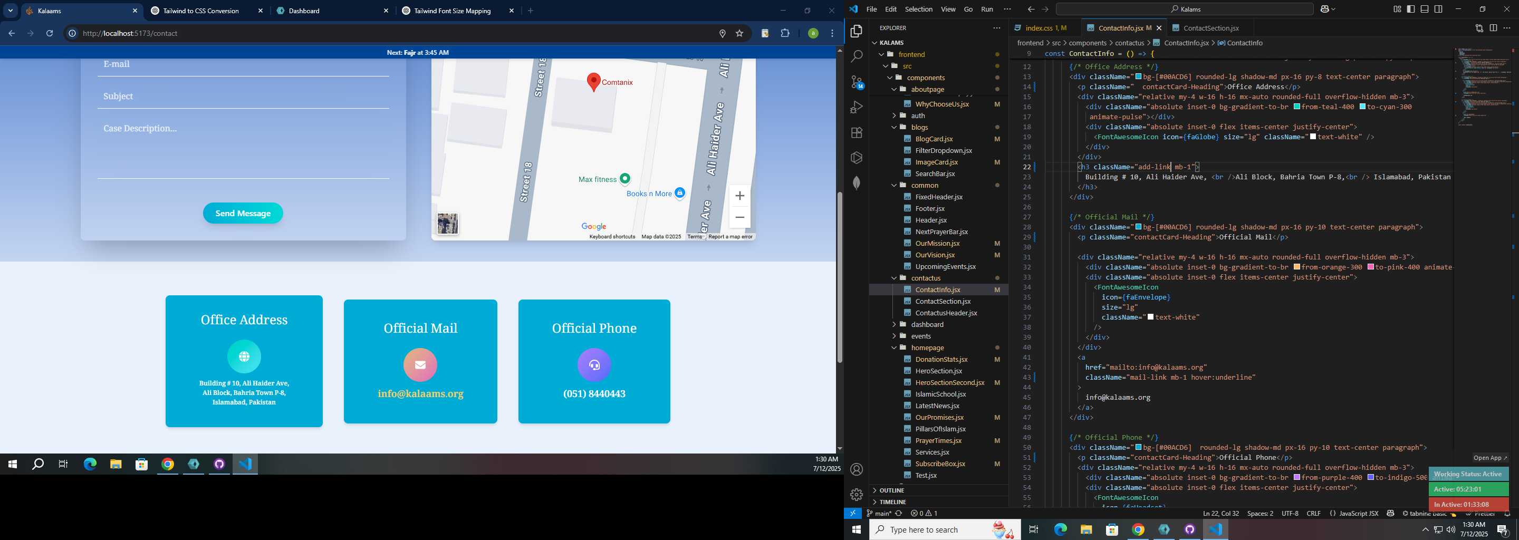1519x540 pixels.
Task: Click the #00ACD6 color swatch on line 13
Action: [x=1139, y=76]
